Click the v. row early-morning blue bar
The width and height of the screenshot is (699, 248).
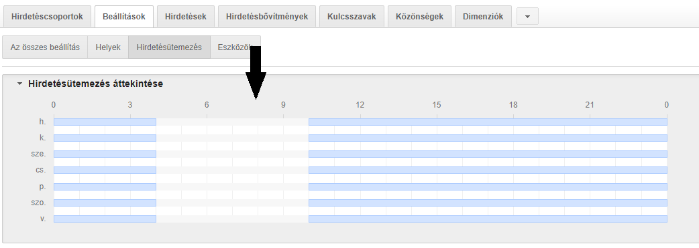tap(105, 219)
